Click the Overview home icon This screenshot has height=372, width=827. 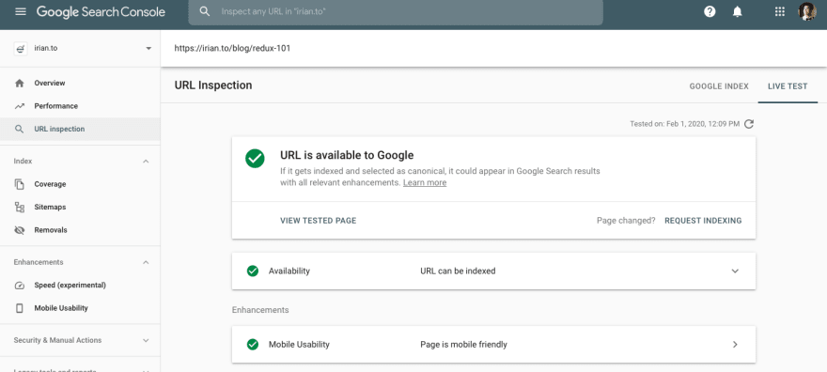(x=20, y=84)
